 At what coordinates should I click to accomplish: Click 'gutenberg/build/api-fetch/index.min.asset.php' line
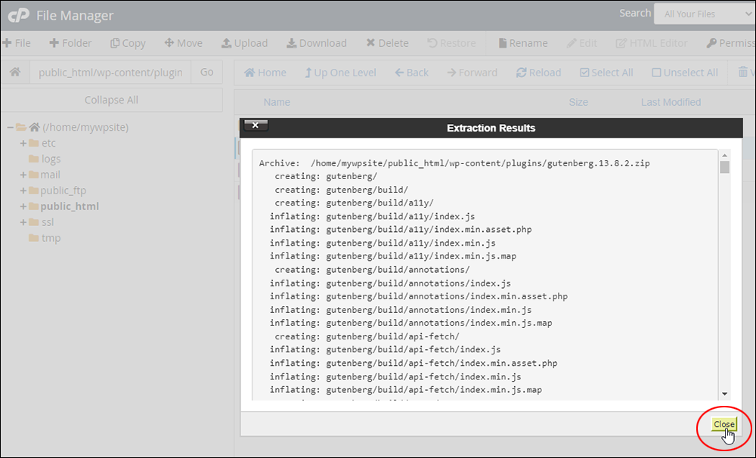pyautogui.click(x=414, y=364)
